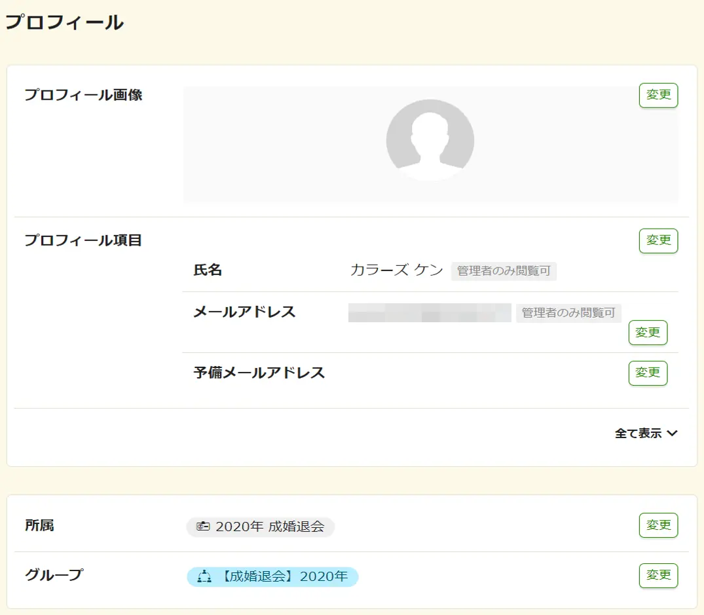This screenshot has height=615, width=704.
Task: Click the プロフィール画像 section label
Action: [83, 95]
